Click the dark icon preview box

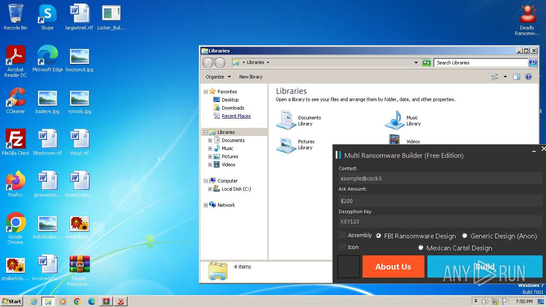(349, 266)
